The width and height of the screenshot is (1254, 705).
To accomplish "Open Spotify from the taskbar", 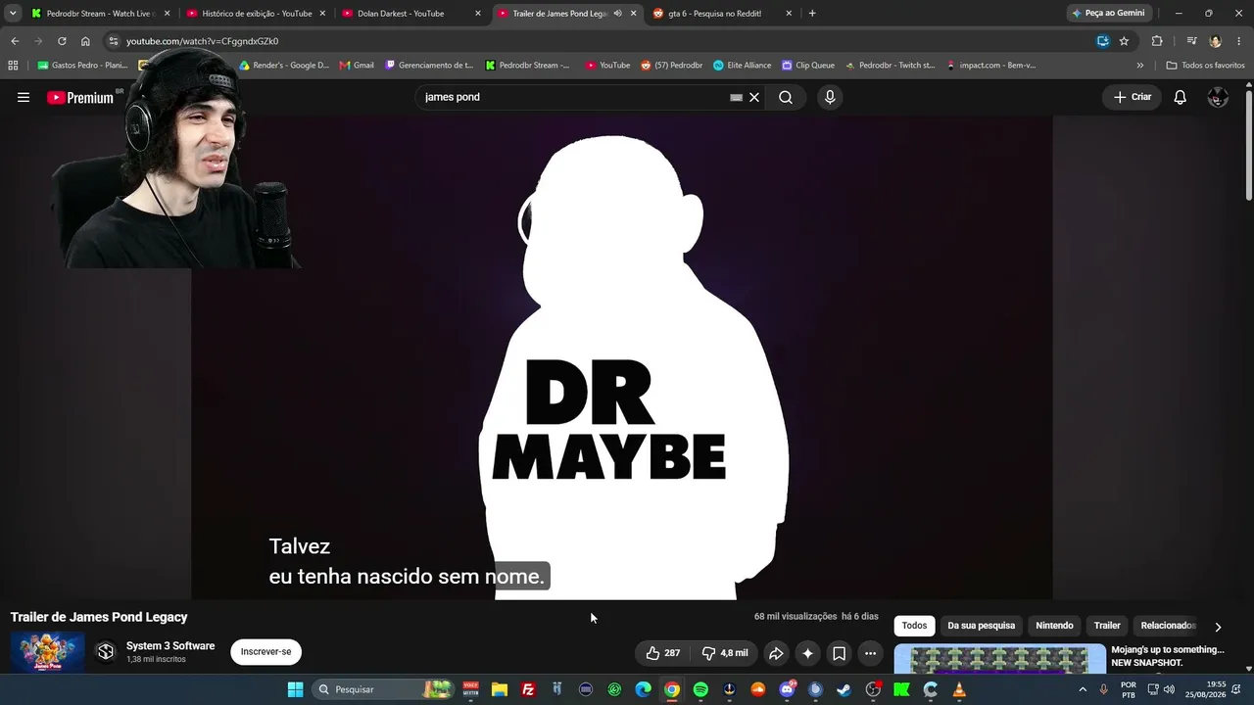I will 700,689.
